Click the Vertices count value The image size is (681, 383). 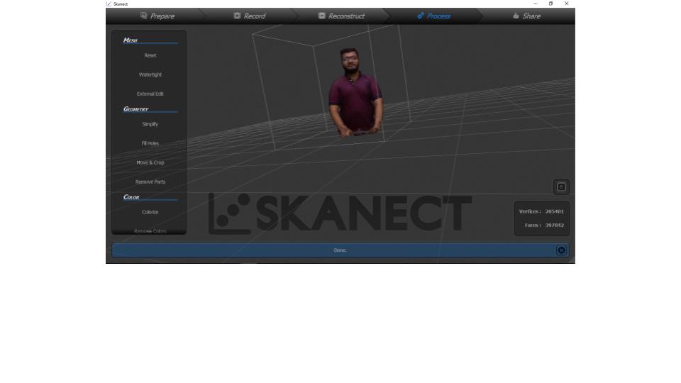[555, 211]
